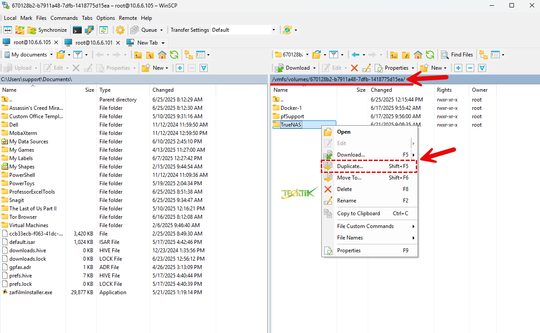Viewport: 540px width, 333px height.
Task: Click the remote Rename pencil icon
Action: [366, 68]
